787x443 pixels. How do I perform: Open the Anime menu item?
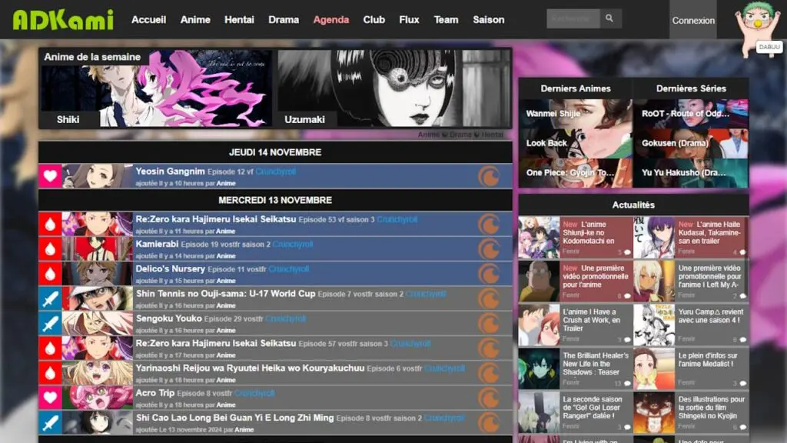[x=195, y=19]
